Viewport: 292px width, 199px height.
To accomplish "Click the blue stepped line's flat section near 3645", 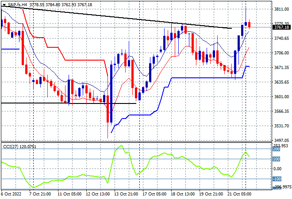I will coord(207,78).
